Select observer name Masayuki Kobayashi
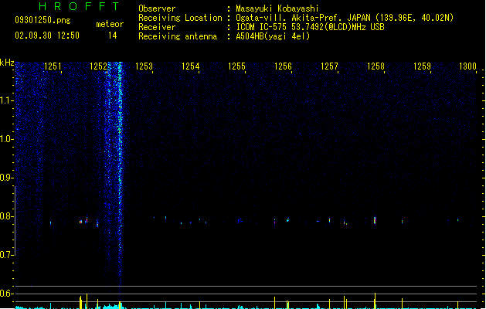Image resolution: width=486 pixels, height=309 pixels. pyautogui.click(x=277, y=8)
